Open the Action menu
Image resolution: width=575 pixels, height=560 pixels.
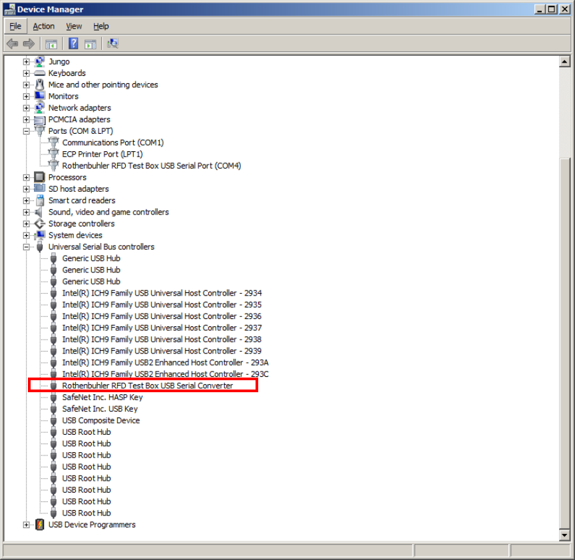44,27
